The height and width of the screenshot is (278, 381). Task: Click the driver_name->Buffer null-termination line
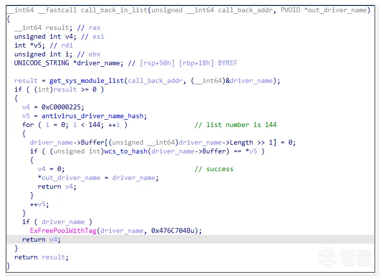(163, 143)
